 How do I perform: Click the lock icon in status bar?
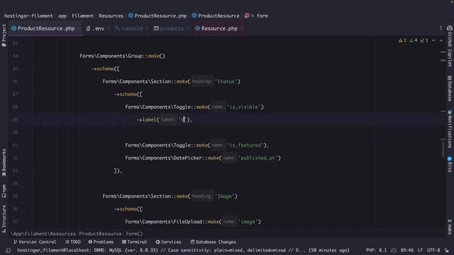pyautogui.click(x=447, y=250)
